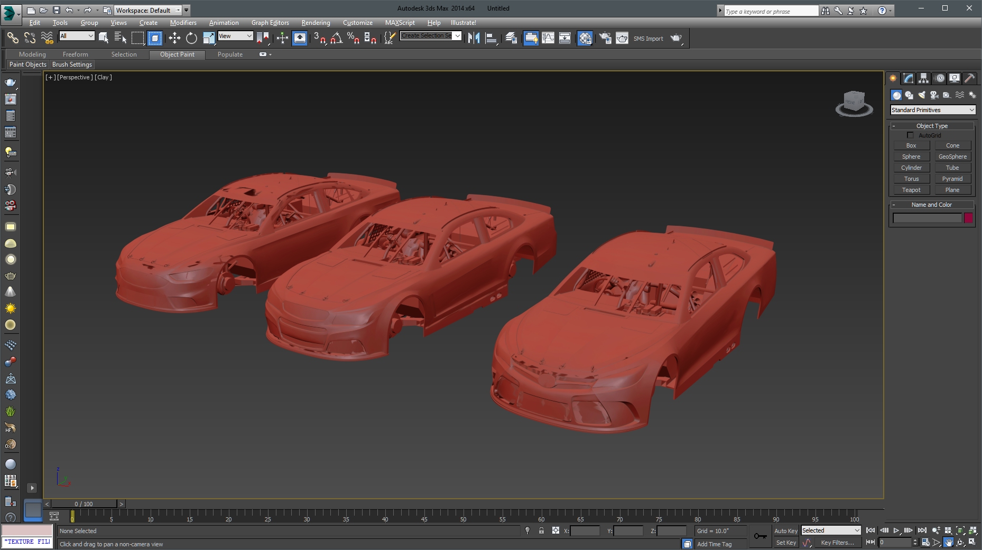Toggle Window/Crossing selection mode
The image size is (982, 550).
click(155, 38)
